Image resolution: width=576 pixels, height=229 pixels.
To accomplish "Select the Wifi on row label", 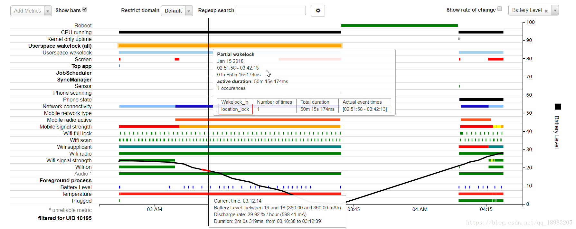I will (83, 167).
